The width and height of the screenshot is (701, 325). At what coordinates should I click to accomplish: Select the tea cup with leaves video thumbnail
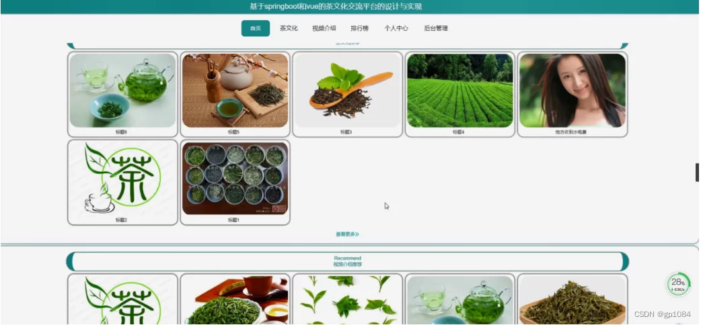235,300
